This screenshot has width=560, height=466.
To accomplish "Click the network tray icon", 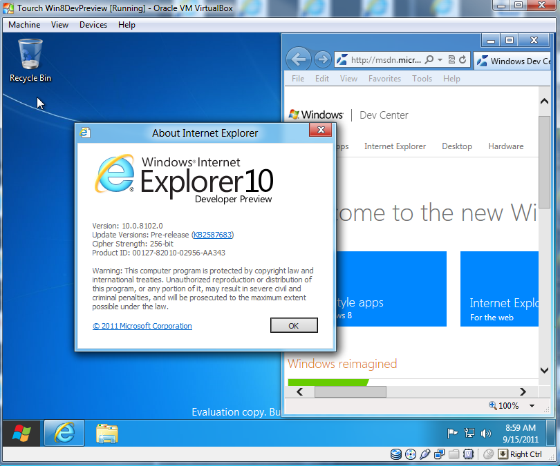I will pos(469,433).
